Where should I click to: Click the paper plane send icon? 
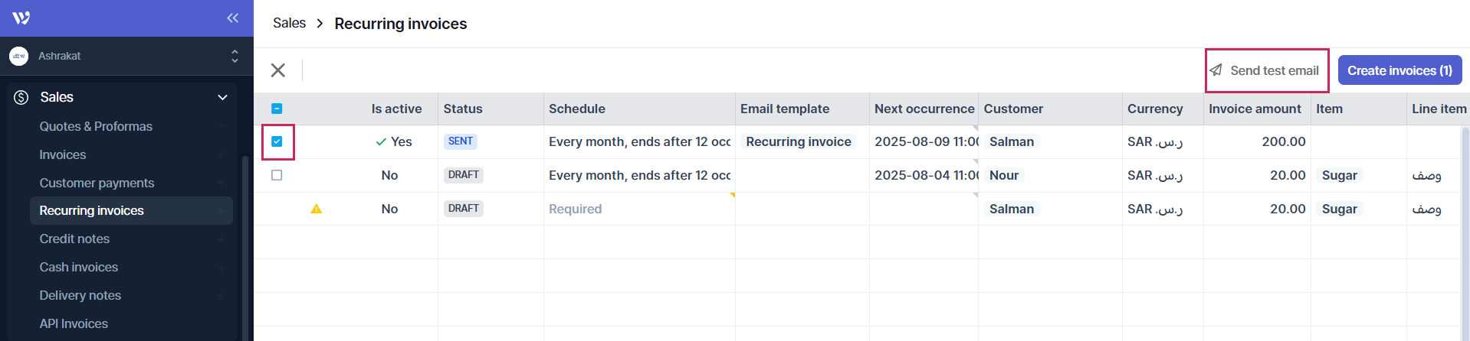click(x=1216, y=70)
